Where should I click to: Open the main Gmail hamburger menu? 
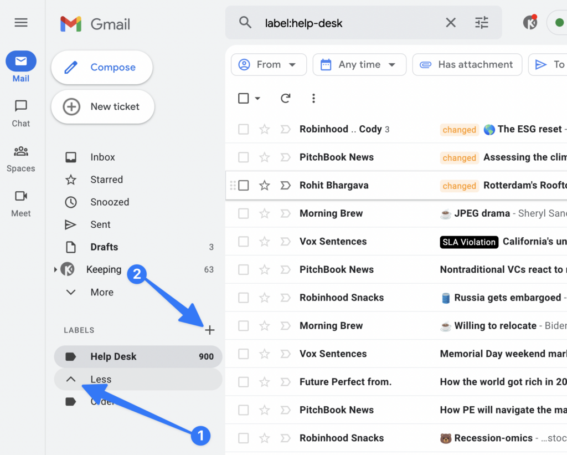pyautogui.click(x=21, y=22)
